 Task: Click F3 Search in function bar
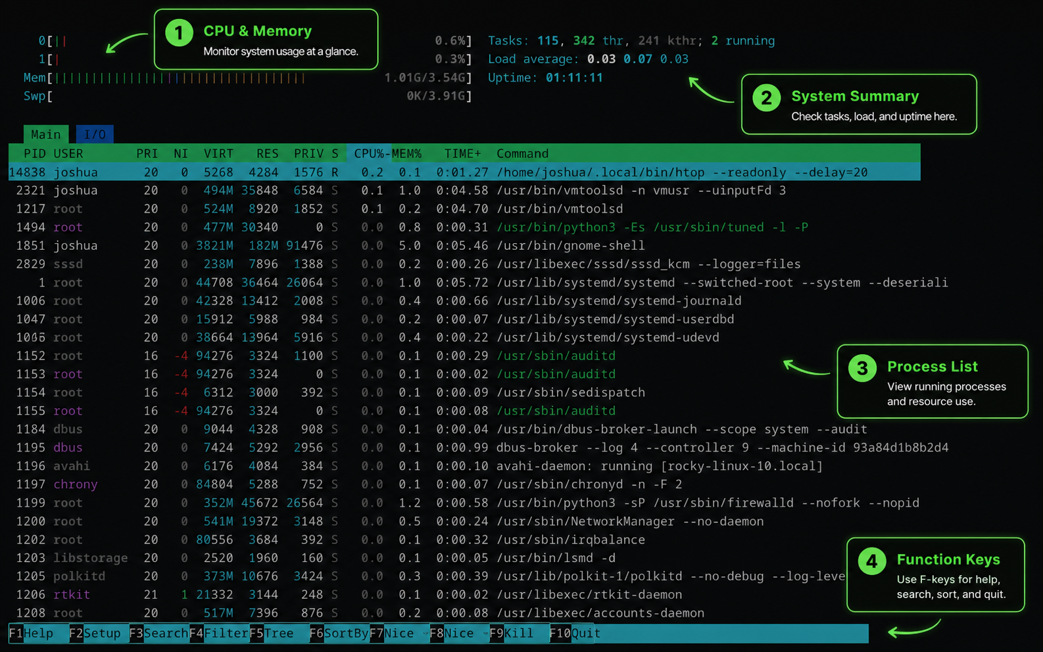click(158, 634)
